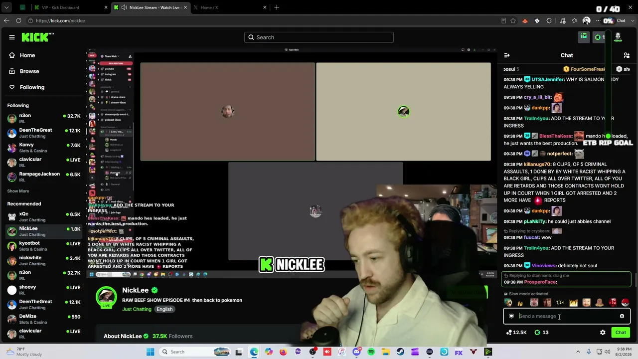Click the green Chat send button

pos(621,333)
